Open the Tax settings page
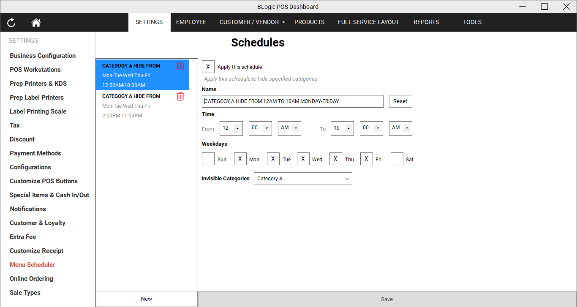The width and height of the screenshot is (577, 307). pyautogui.click(x=15, y=125)
